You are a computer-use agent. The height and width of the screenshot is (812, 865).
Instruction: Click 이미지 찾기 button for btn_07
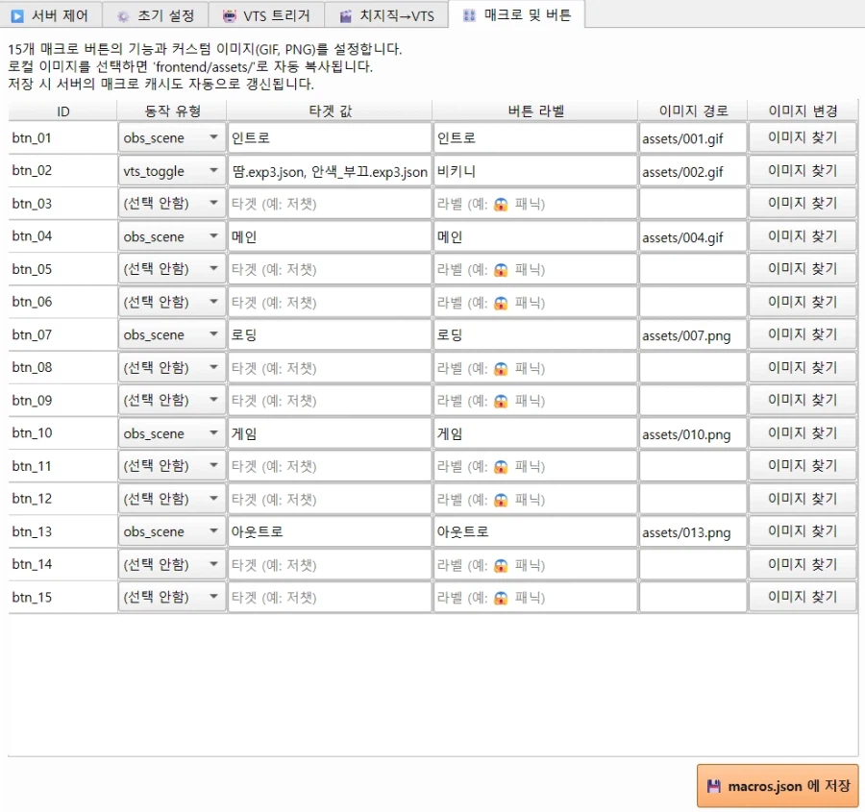(802, 334)
